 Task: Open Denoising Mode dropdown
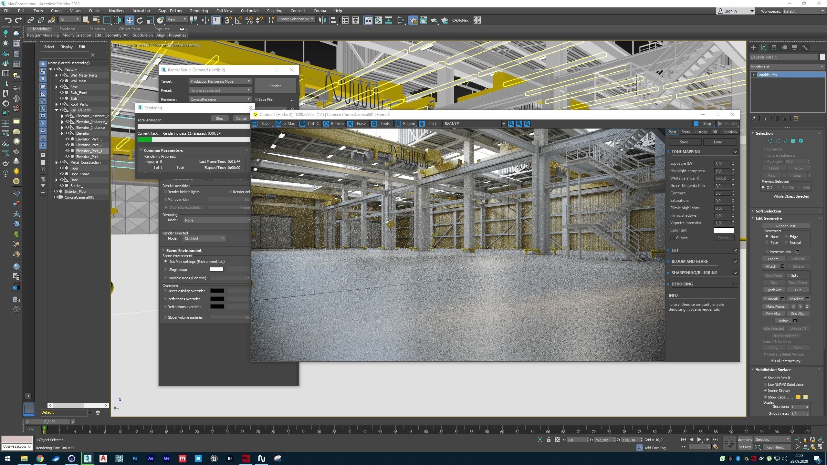point(217,220)
